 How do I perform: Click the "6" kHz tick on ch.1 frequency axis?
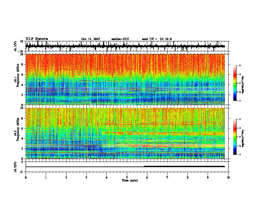pos(22,74)
